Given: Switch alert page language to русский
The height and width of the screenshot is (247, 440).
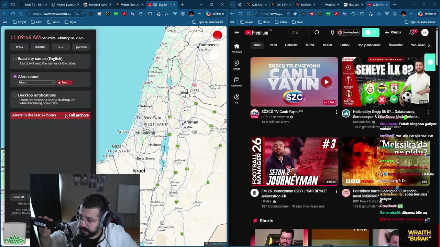Looking at the screenshot, I should [81, 47].
